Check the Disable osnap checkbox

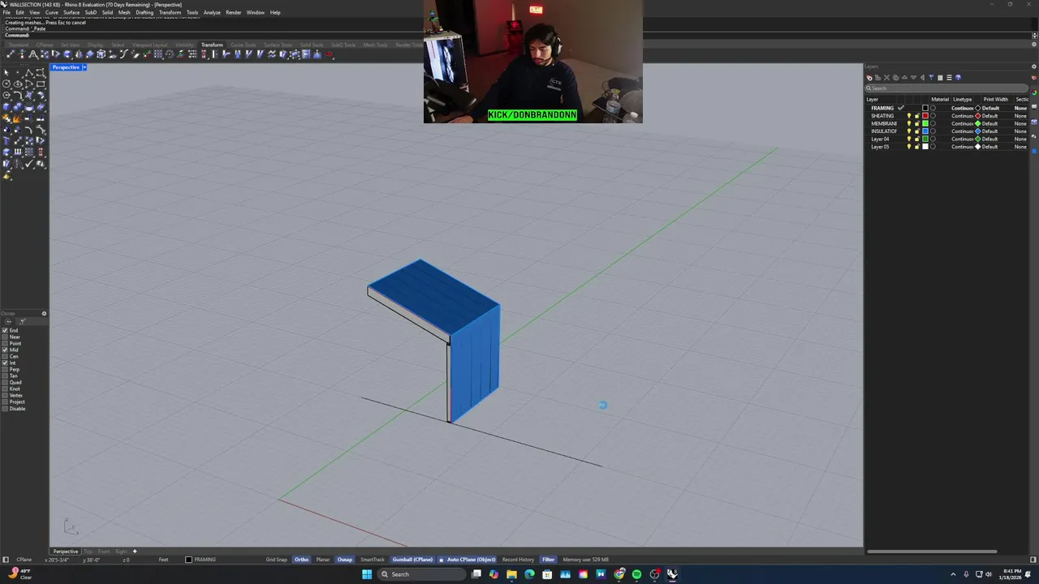tap(5, 409)
